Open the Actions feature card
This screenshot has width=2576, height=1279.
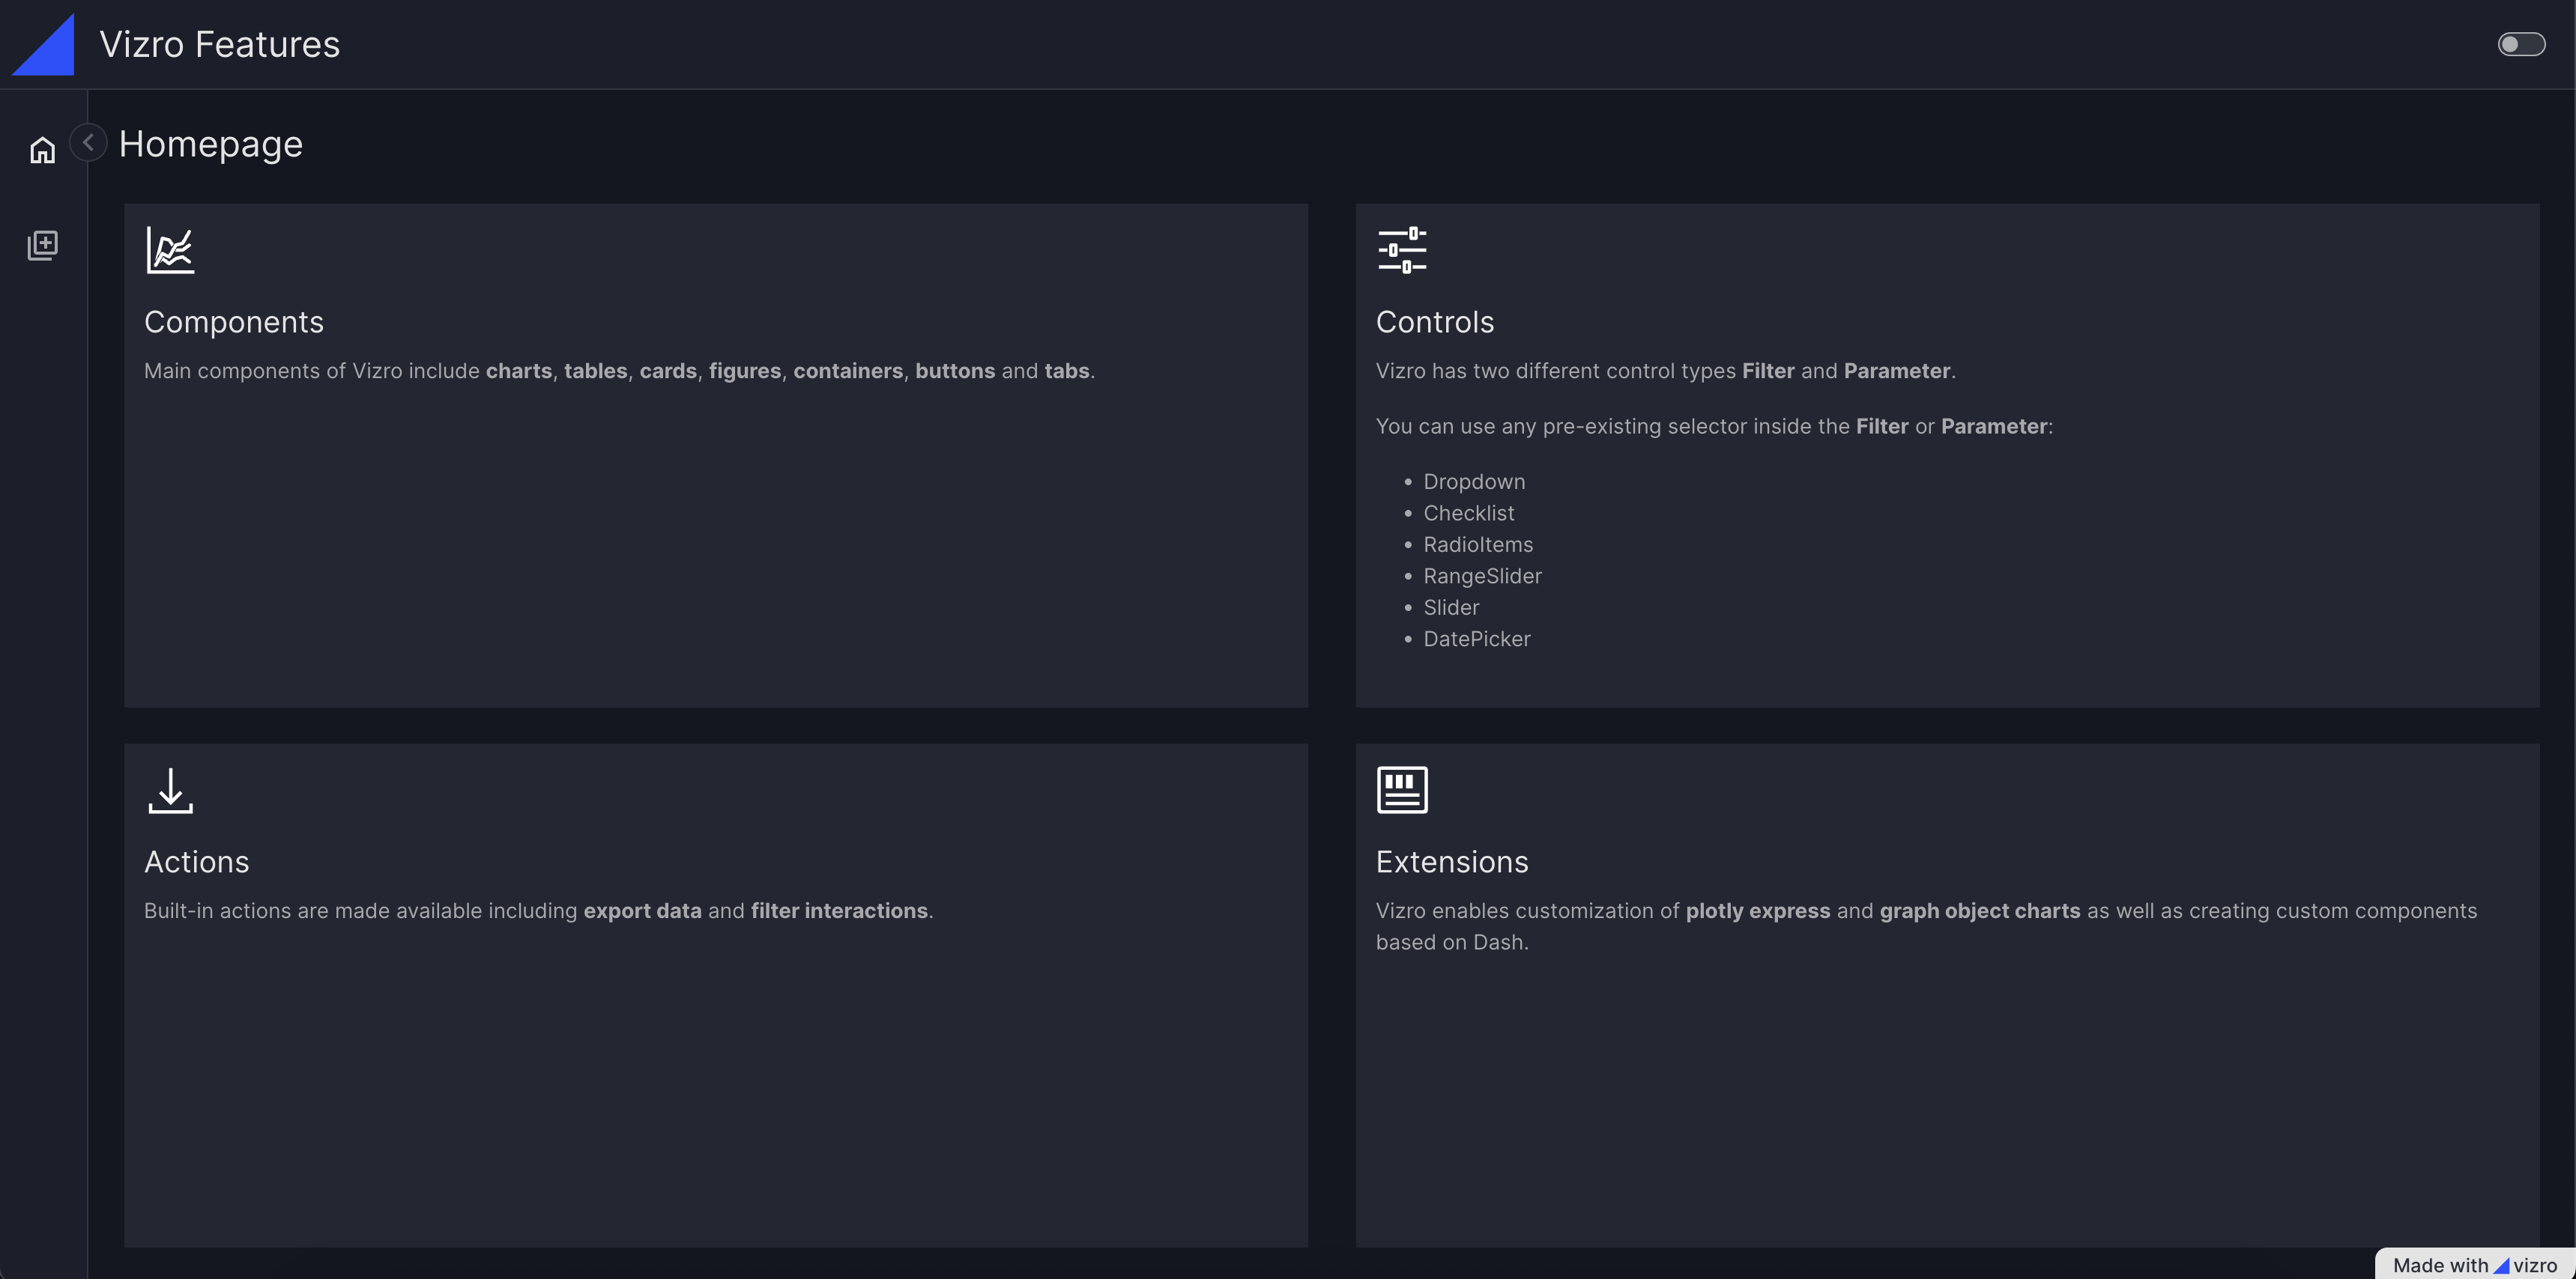tap(715, 996)
